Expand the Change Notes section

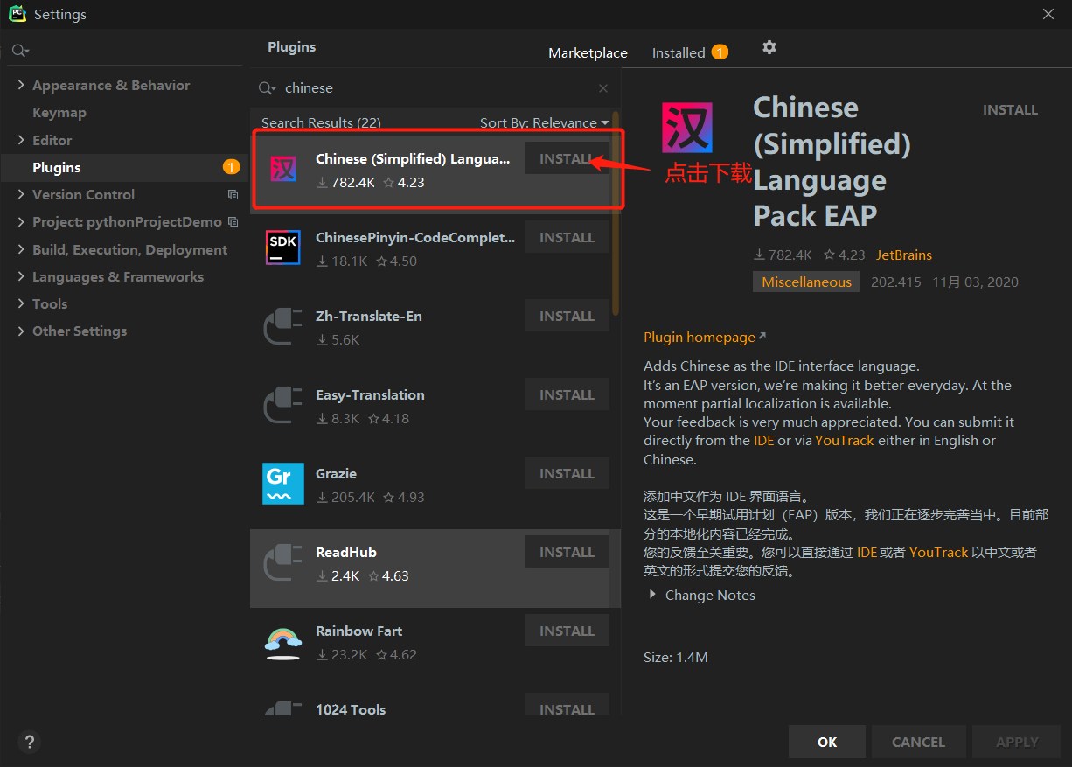(x=652, y=595)
